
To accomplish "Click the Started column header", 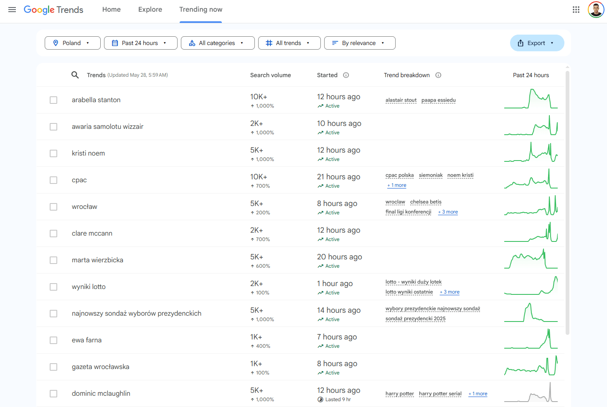I will [327, 75].
